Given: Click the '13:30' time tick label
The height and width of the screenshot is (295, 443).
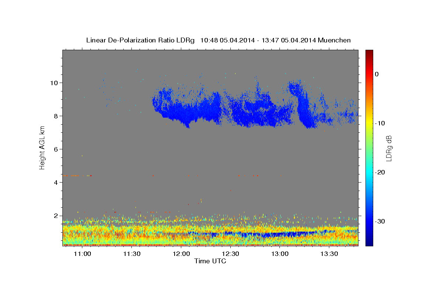Looking at the screenshot, I should point(329,254).
